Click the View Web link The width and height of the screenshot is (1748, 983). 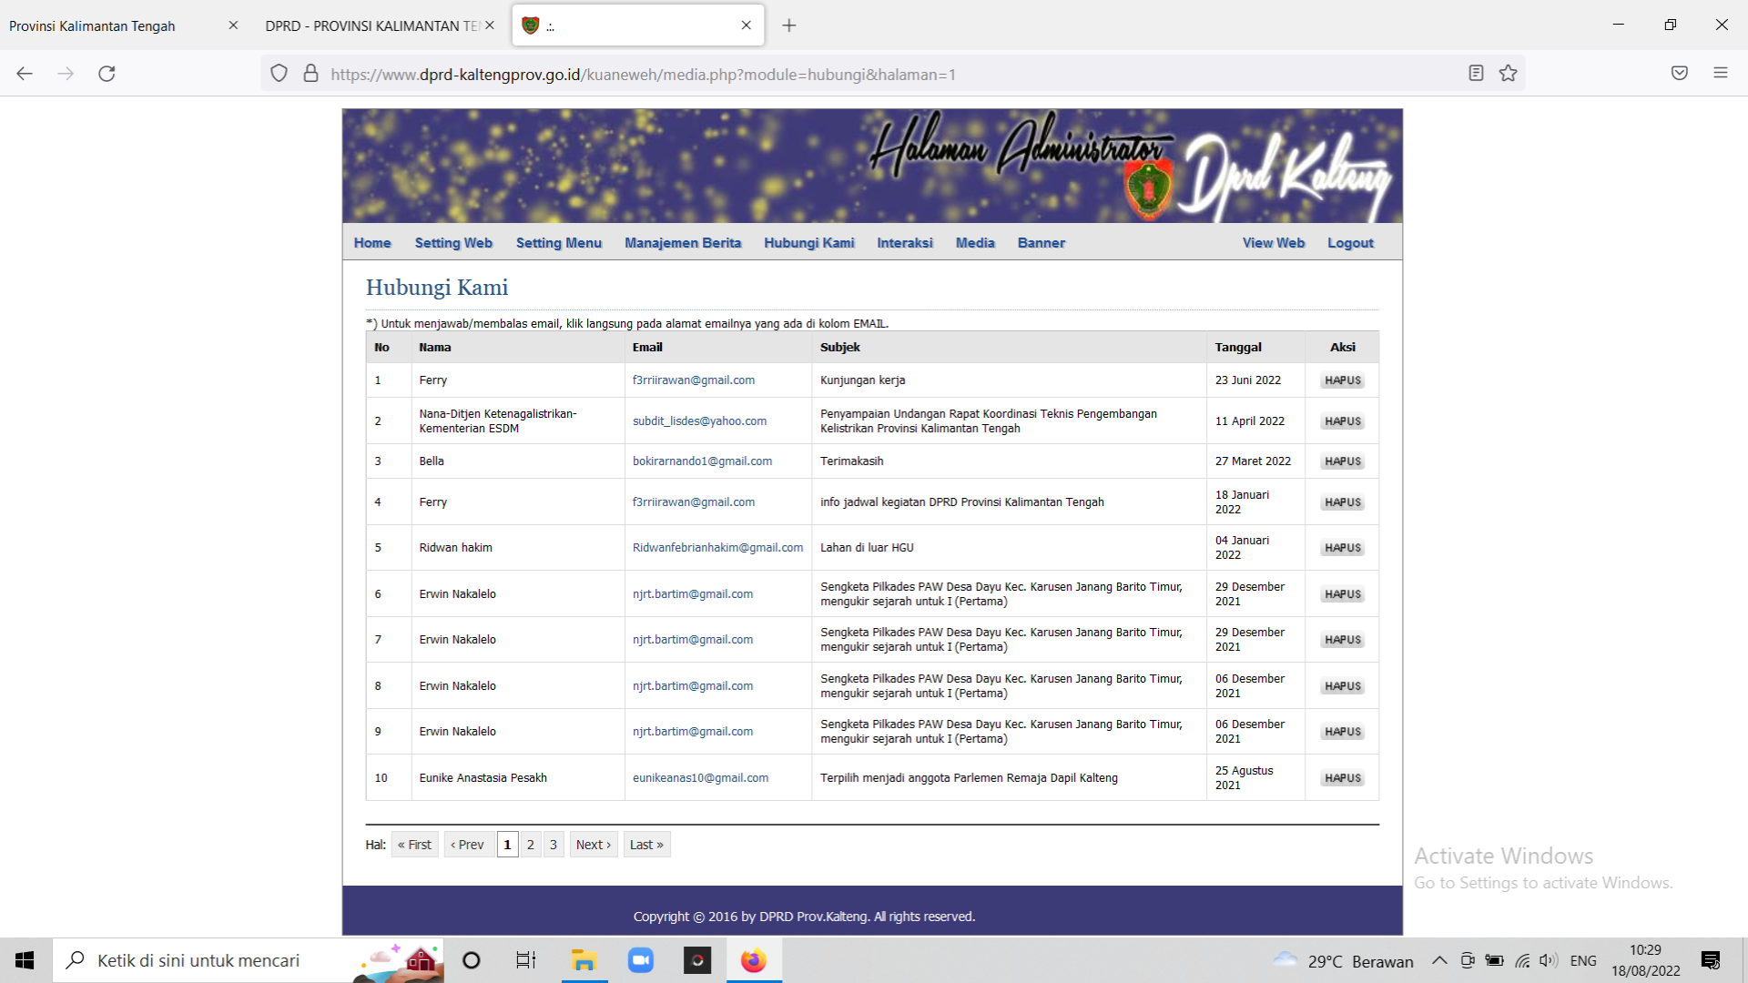(x=1274, y=243)
